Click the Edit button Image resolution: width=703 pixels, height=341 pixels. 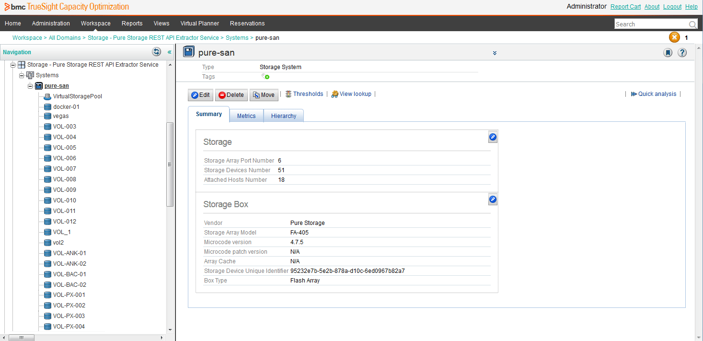click(201, 95)
